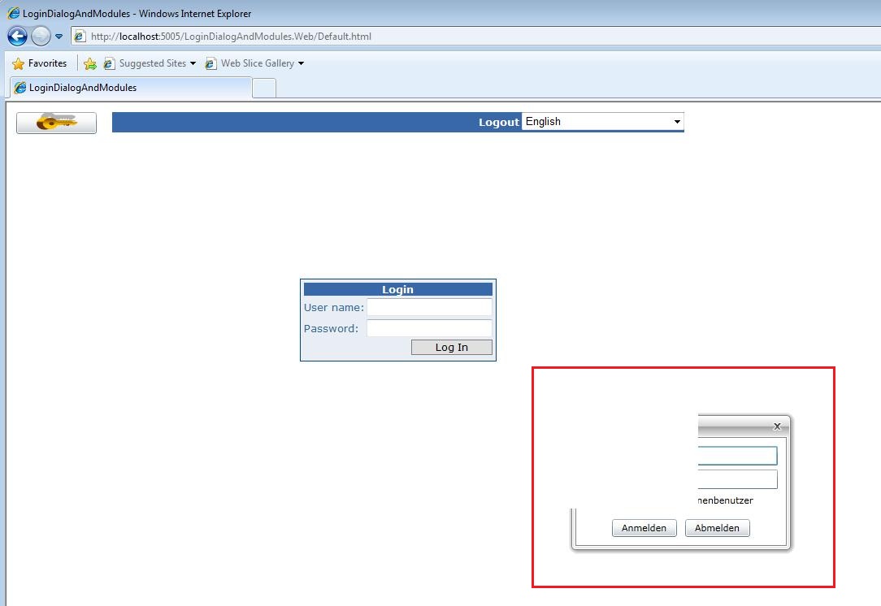The image size is (881, 606).
Task: Close the popup dialog with X
Action: click(777, 426)
